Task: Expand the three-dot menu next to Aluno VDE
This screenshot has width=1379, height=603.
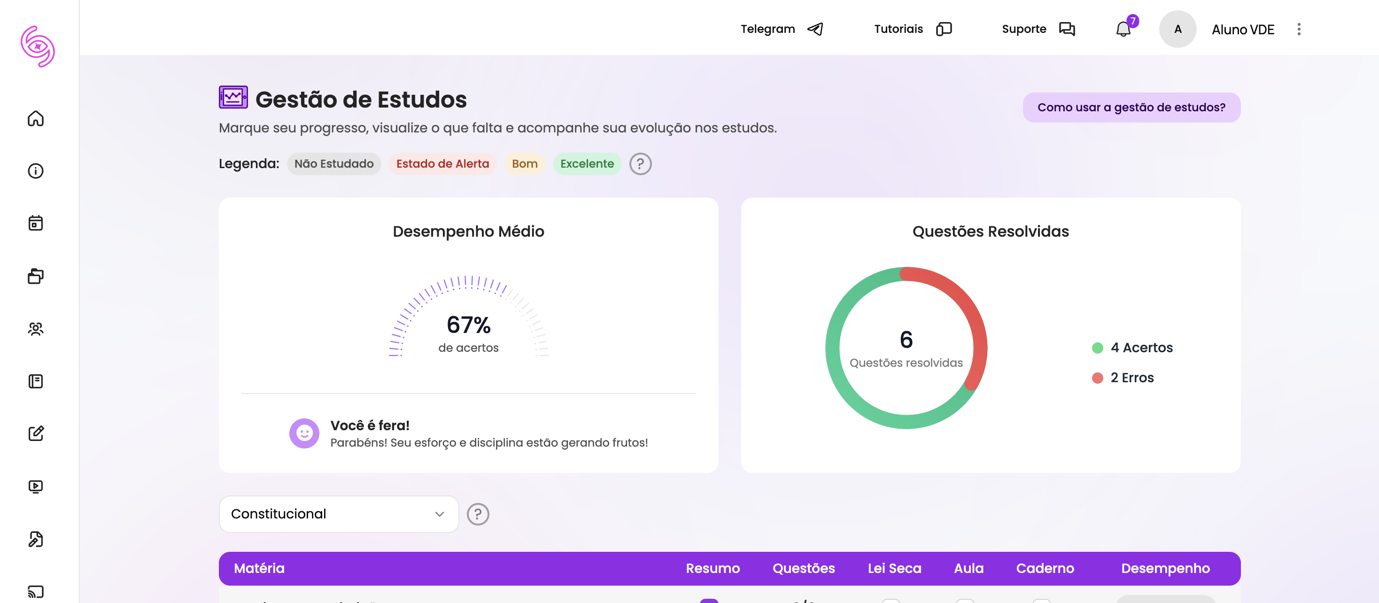Action: (1299, 30)
